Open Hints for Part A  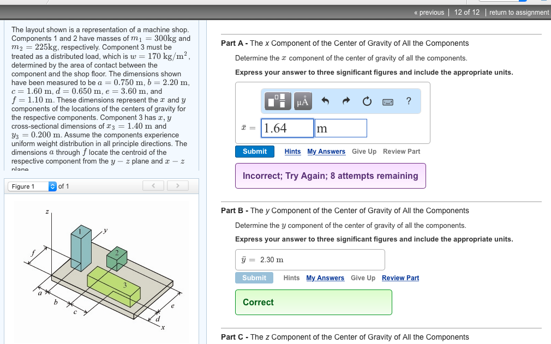tap(292, 152)
